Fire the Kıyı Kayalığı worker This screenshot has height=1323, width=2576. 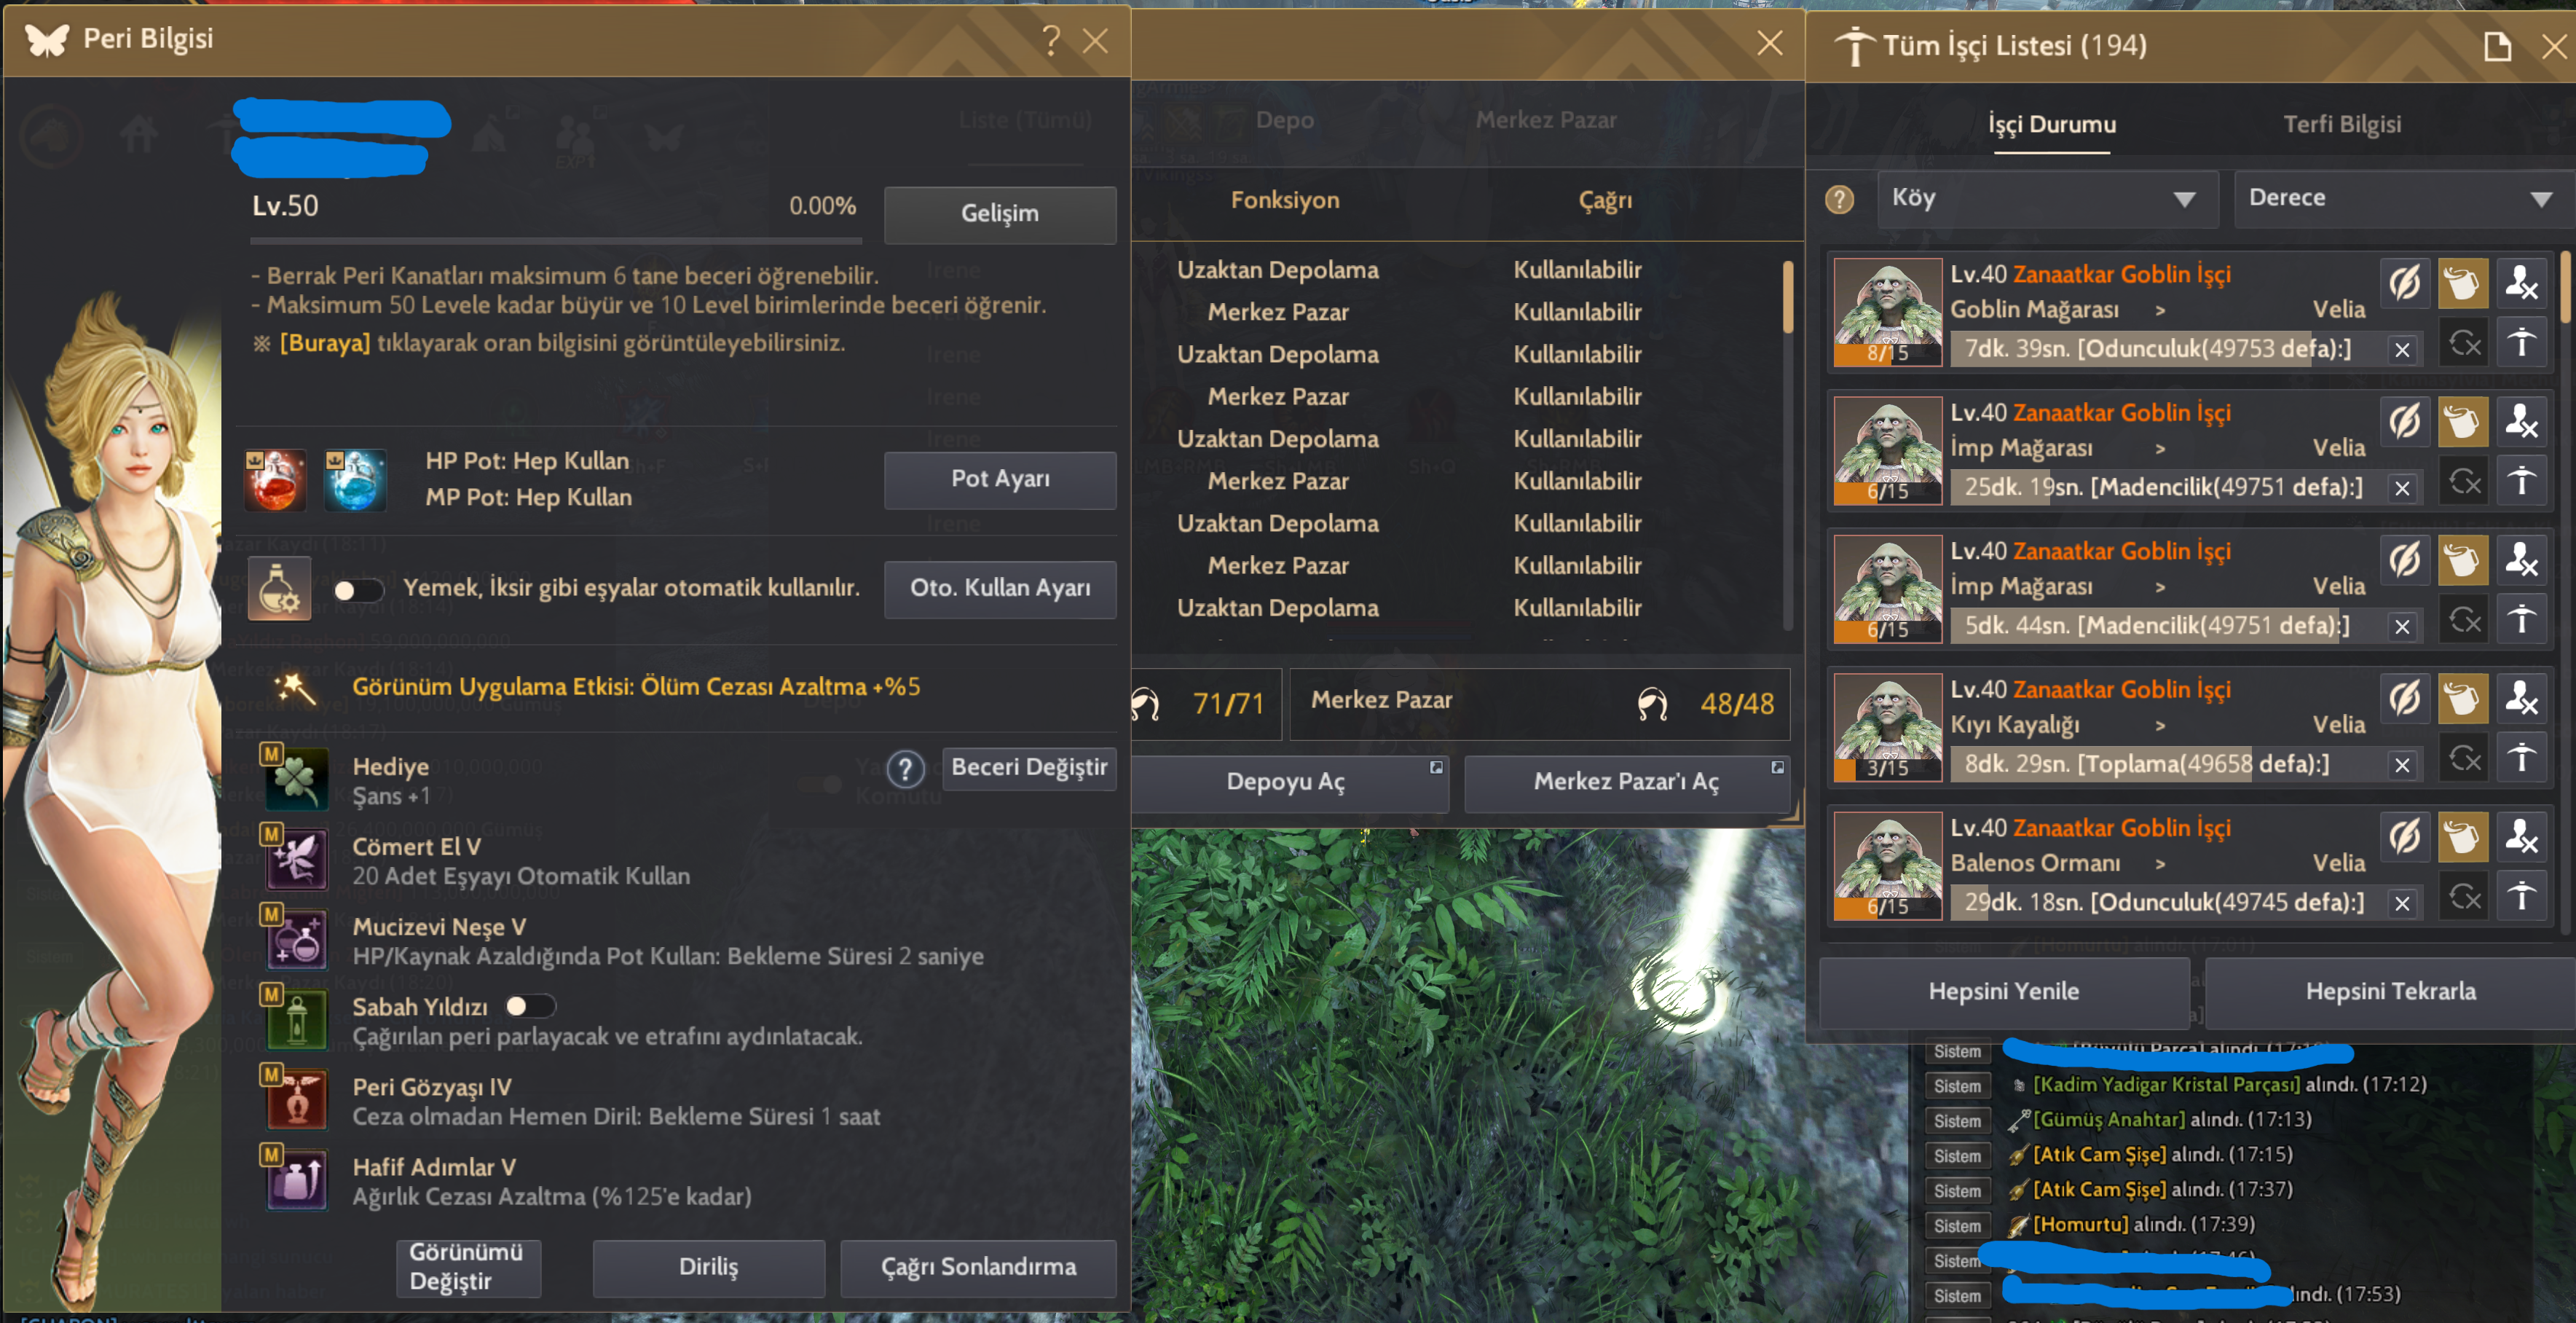pyautogui.click(x=2521, y=699)
